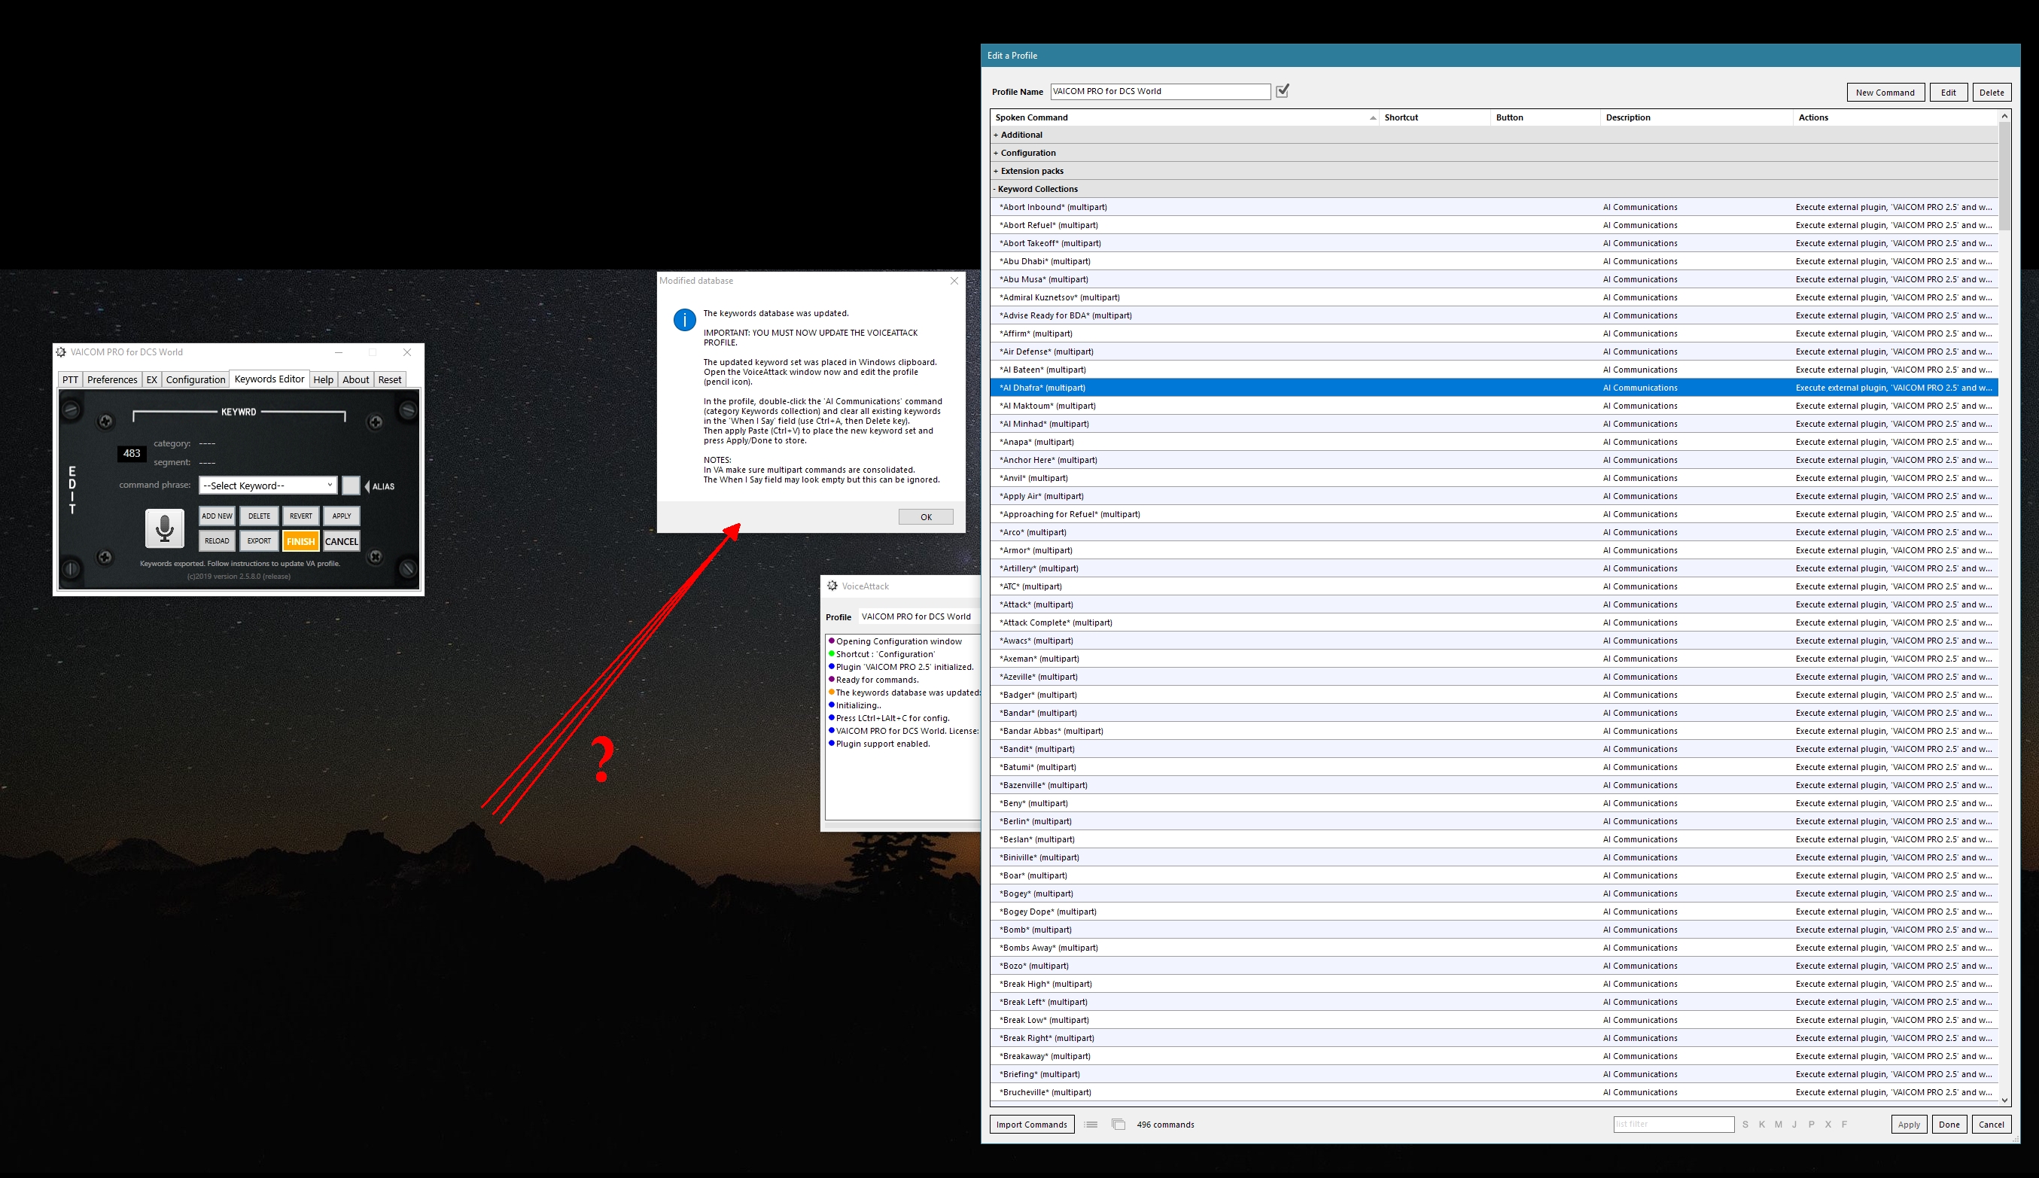Screen dimensions: 2039x1178
Task: Open the EX tab
Action: tap(151, 379)
